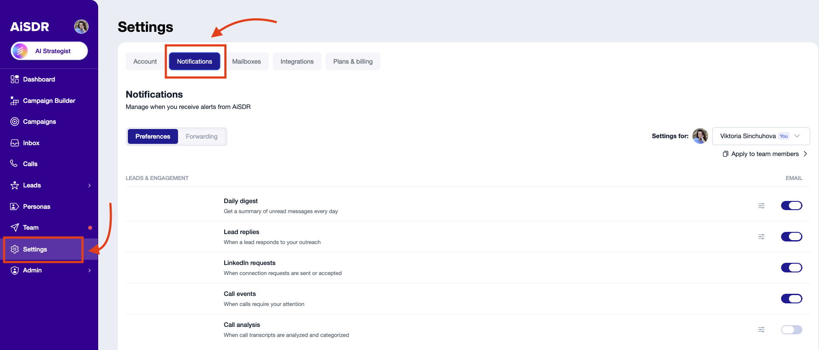Open Inbox from sidebar

click(x=31, y=143)
